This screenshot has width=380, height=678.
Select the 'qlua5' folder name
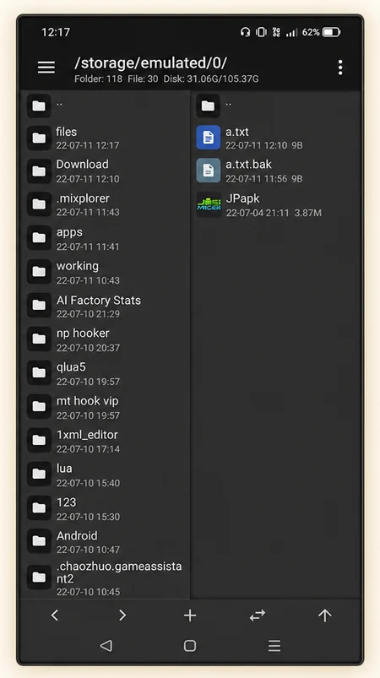(x=71, y=367)
